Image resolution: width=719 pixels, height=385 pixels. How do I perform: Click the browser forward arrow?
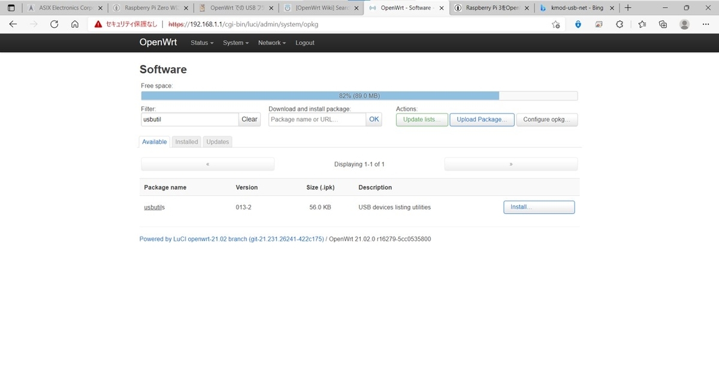click(x=34, y=25)
